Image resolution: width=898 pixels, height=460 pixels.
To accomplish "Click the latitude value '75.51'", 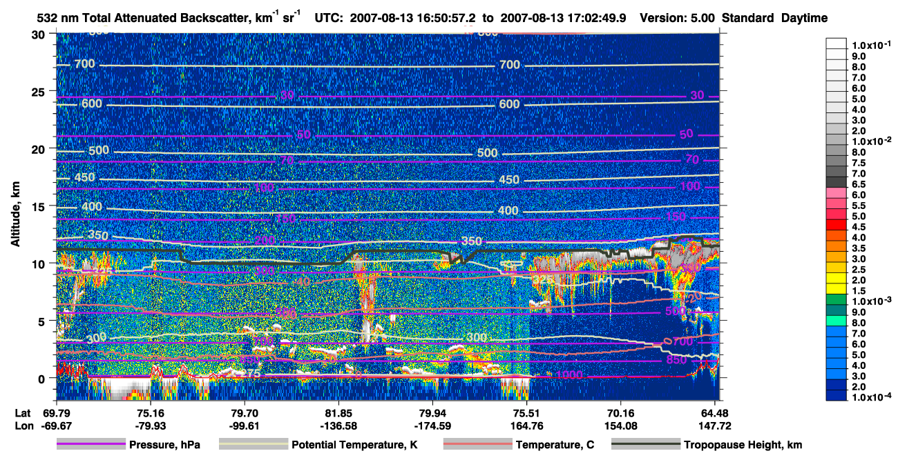I will coord(526,412).
